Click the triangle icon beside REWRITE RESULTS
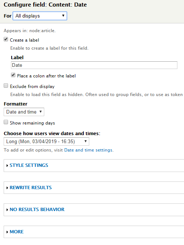The image size is (184, 245). click(7, 188)
